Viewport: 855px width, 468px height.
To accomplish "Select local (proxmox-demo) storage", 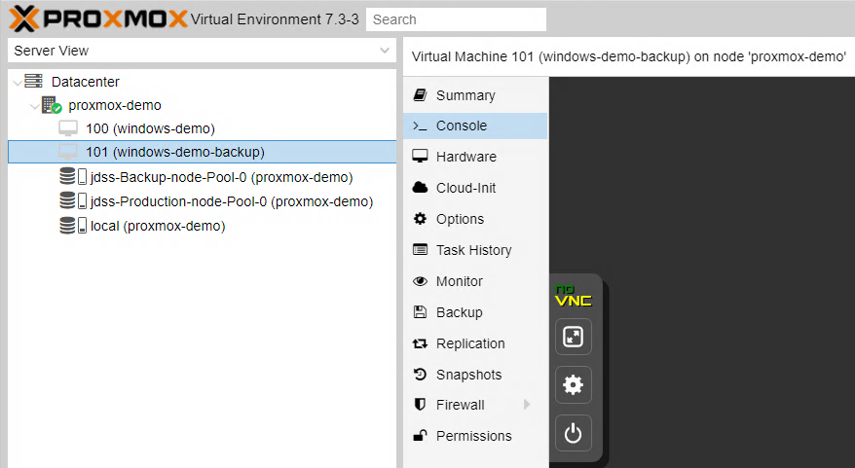I will [x=158, y=226].
